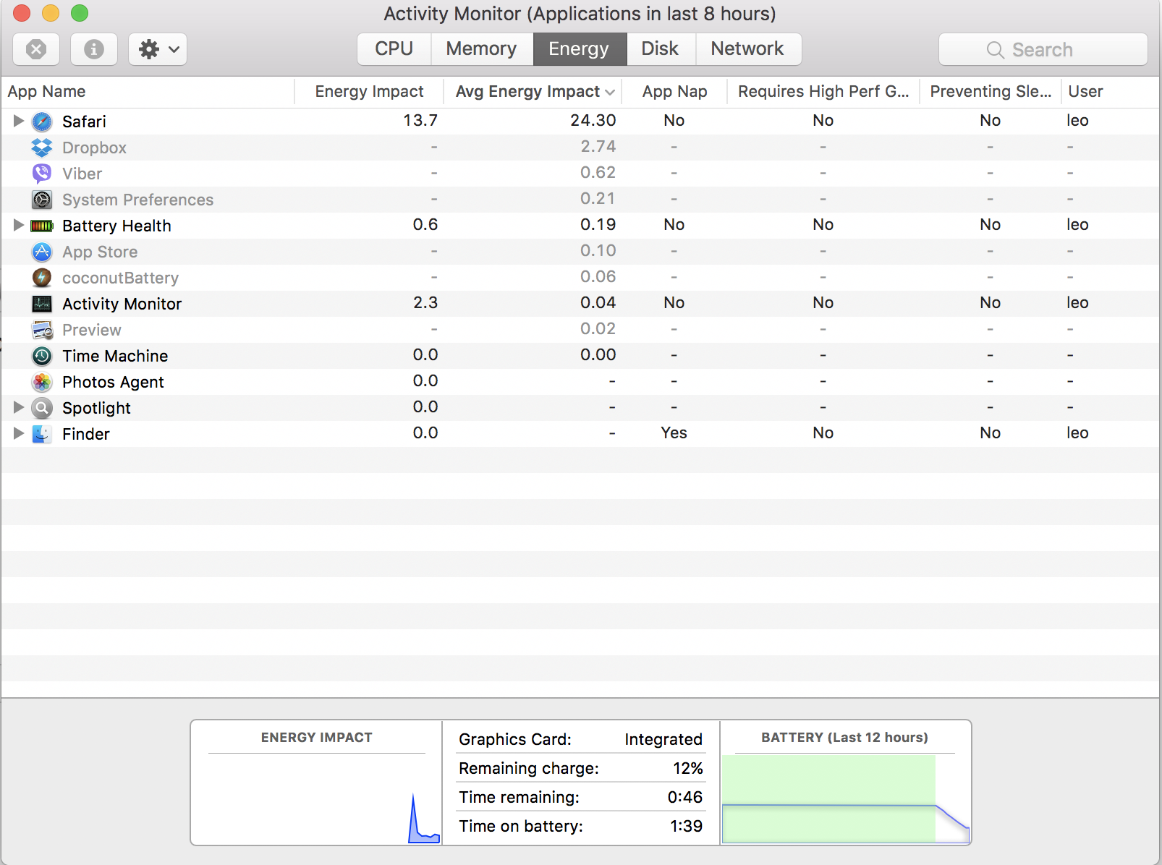Select the Energy tab
The width and height of the screenshot is (1162, 865).
click(x=580, y=49)
